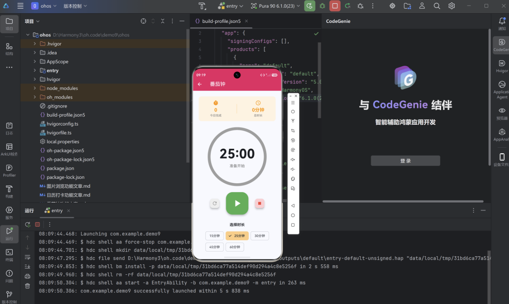Click the emulator screenshot crop icon
Viewport: 509px width, 304px height.
click(293, 131)
